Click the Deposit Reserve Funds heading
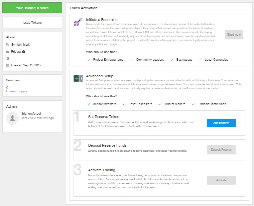This screenshot has width=254, height=206. (107, 145)
